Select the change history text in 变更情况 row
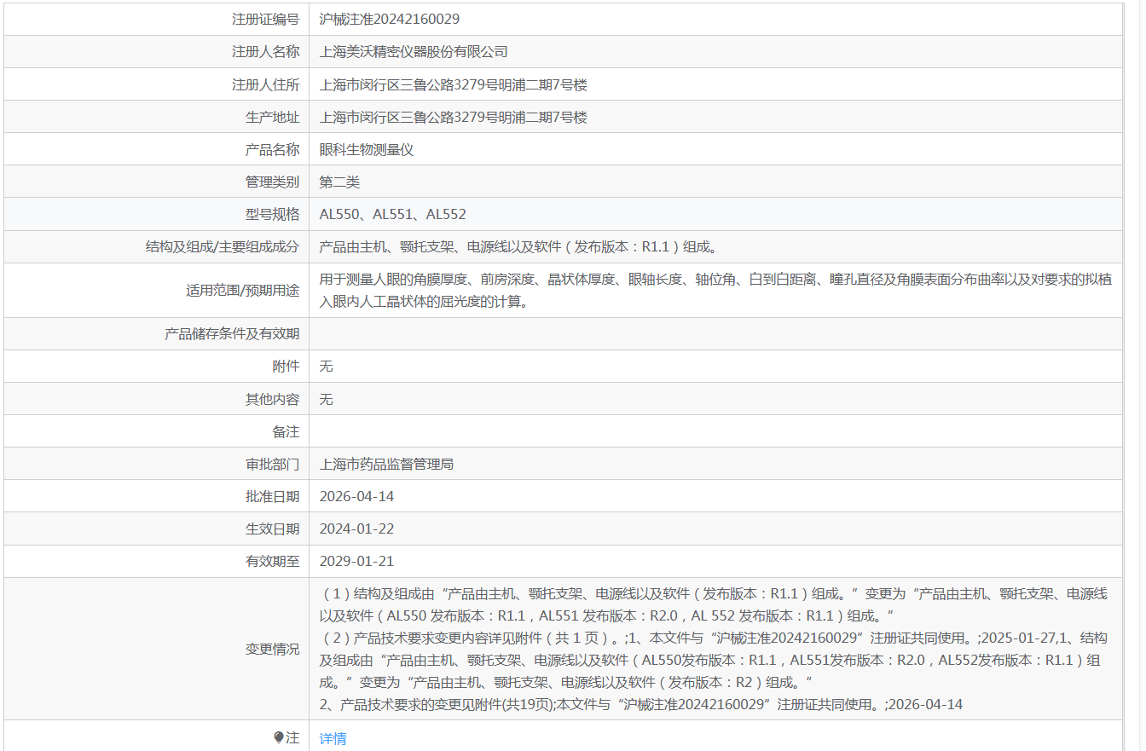The width and height of the screenshot is (1146, 751). tap(715, 649)
